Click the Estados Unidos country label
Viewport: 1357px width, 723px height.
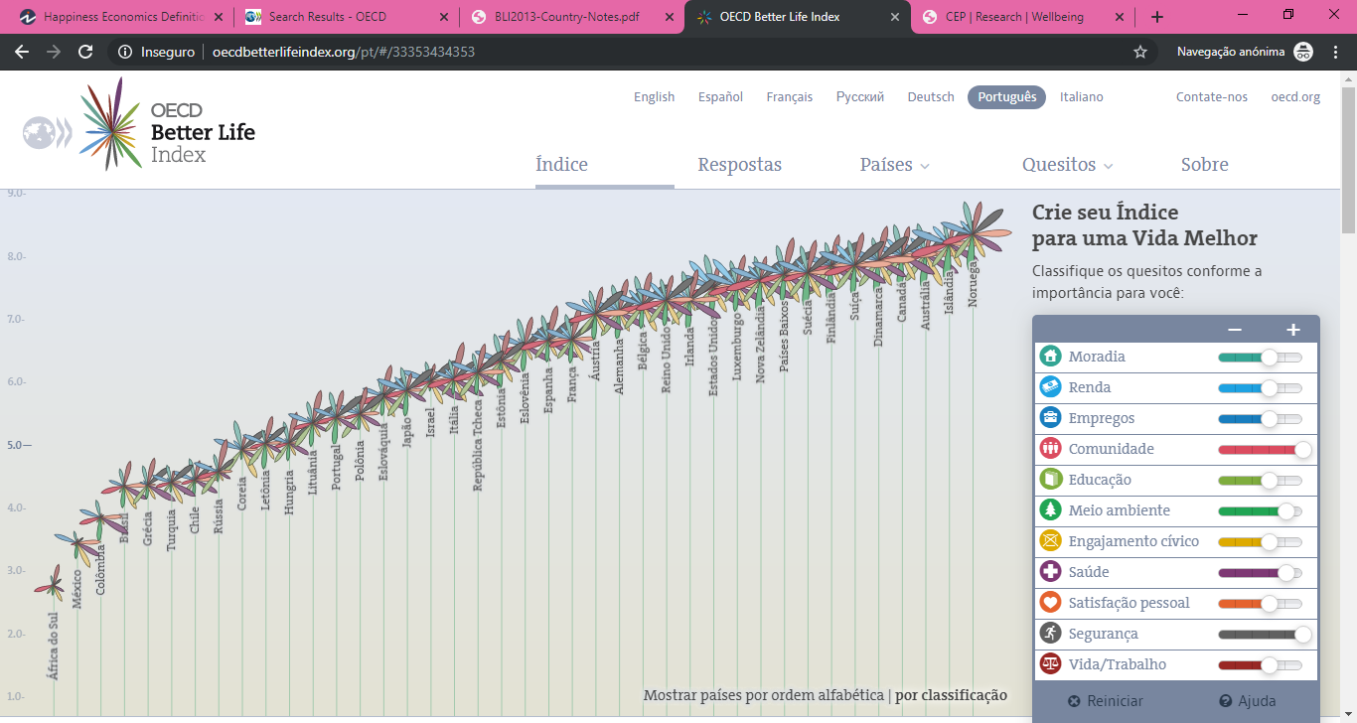(713, 358)
